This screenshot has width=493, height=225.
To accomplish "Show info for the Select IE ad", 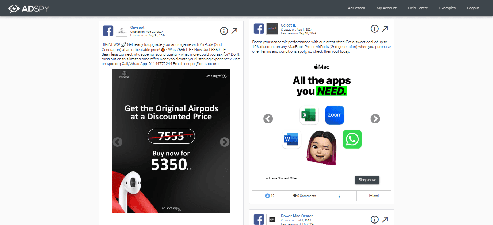I will pyautogui.click(x=374, y=29).
